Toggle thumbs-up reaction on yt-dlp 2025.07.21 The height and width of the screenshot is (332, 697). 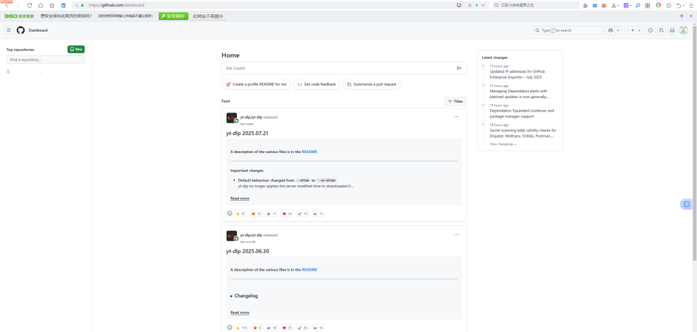coord(241,213)
